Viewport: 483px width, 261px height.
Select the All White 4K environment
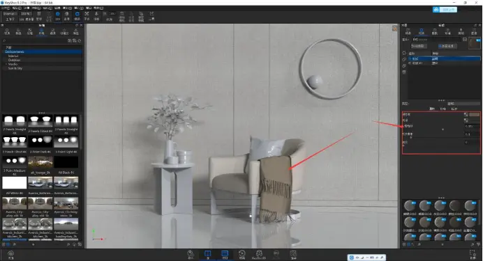click(x=15, y=185)
